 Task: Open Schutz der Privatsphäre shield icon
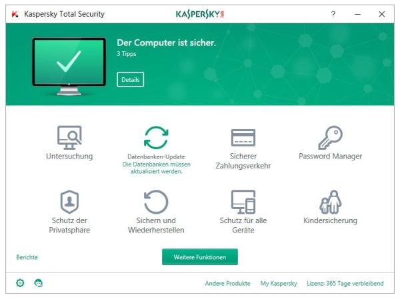pos(69,202)
